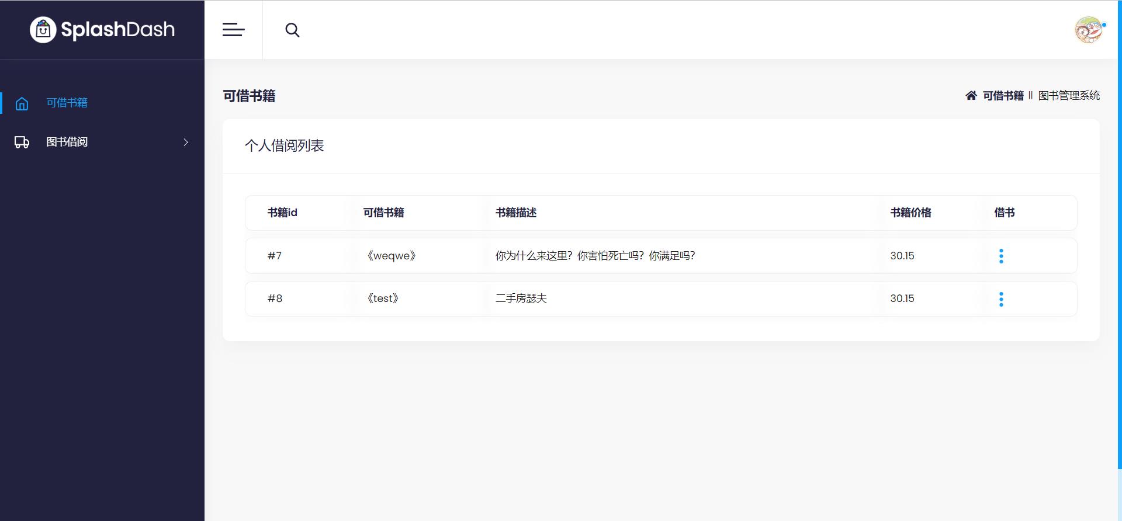
Task: Click the vertical scrollbar on the right edge
Action: click(x=1120, y=234)
